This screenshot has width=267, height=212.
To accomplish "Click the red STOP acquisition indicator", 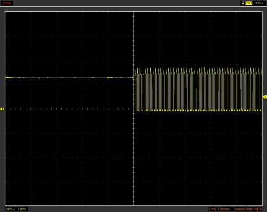I will pos(7,3).
